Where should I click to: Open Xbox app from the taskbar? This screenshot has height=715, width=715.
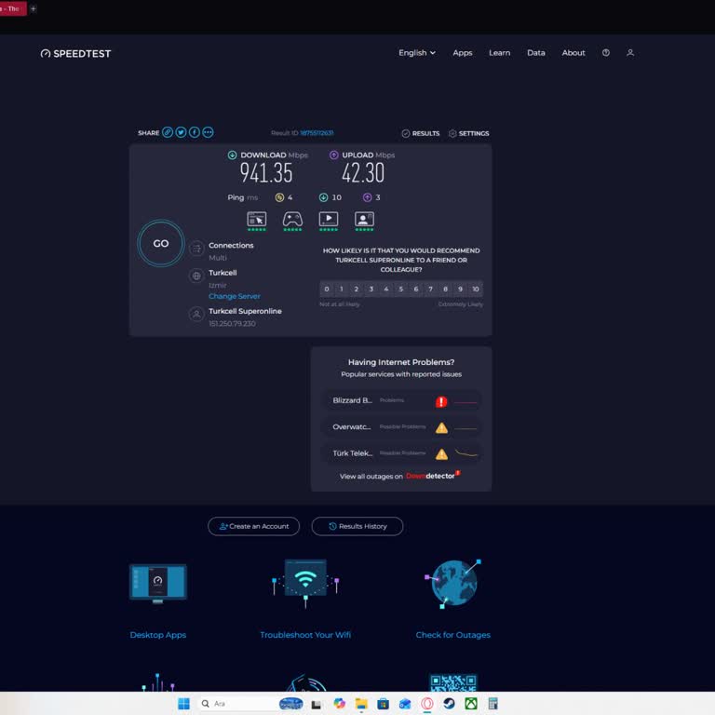tap(471, 704)
